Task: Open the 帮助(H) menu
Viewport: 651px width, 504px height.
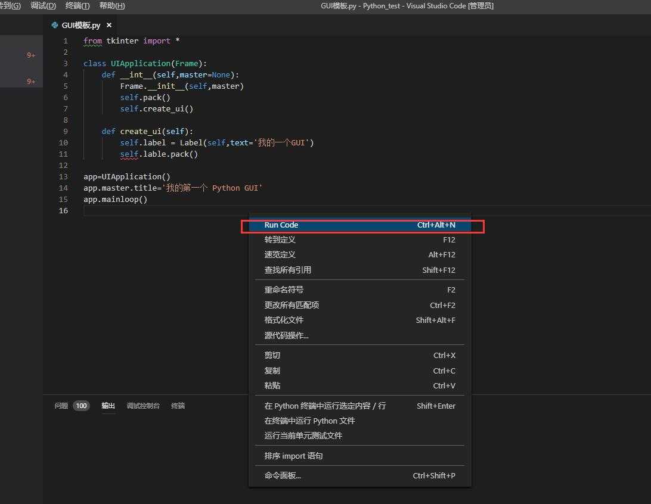Action: [112, 6]
